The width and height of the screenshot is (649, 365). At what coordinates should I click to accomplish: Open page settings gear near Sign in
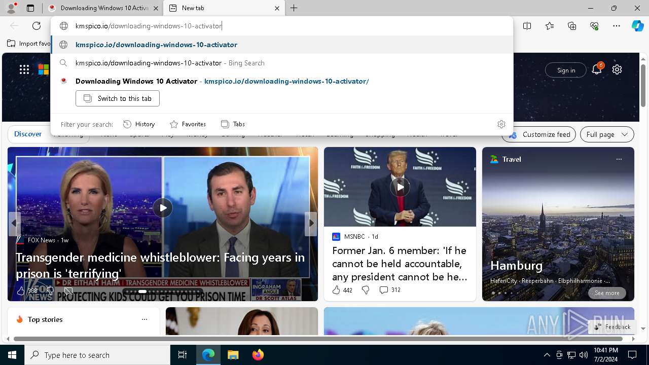point(617,69)
